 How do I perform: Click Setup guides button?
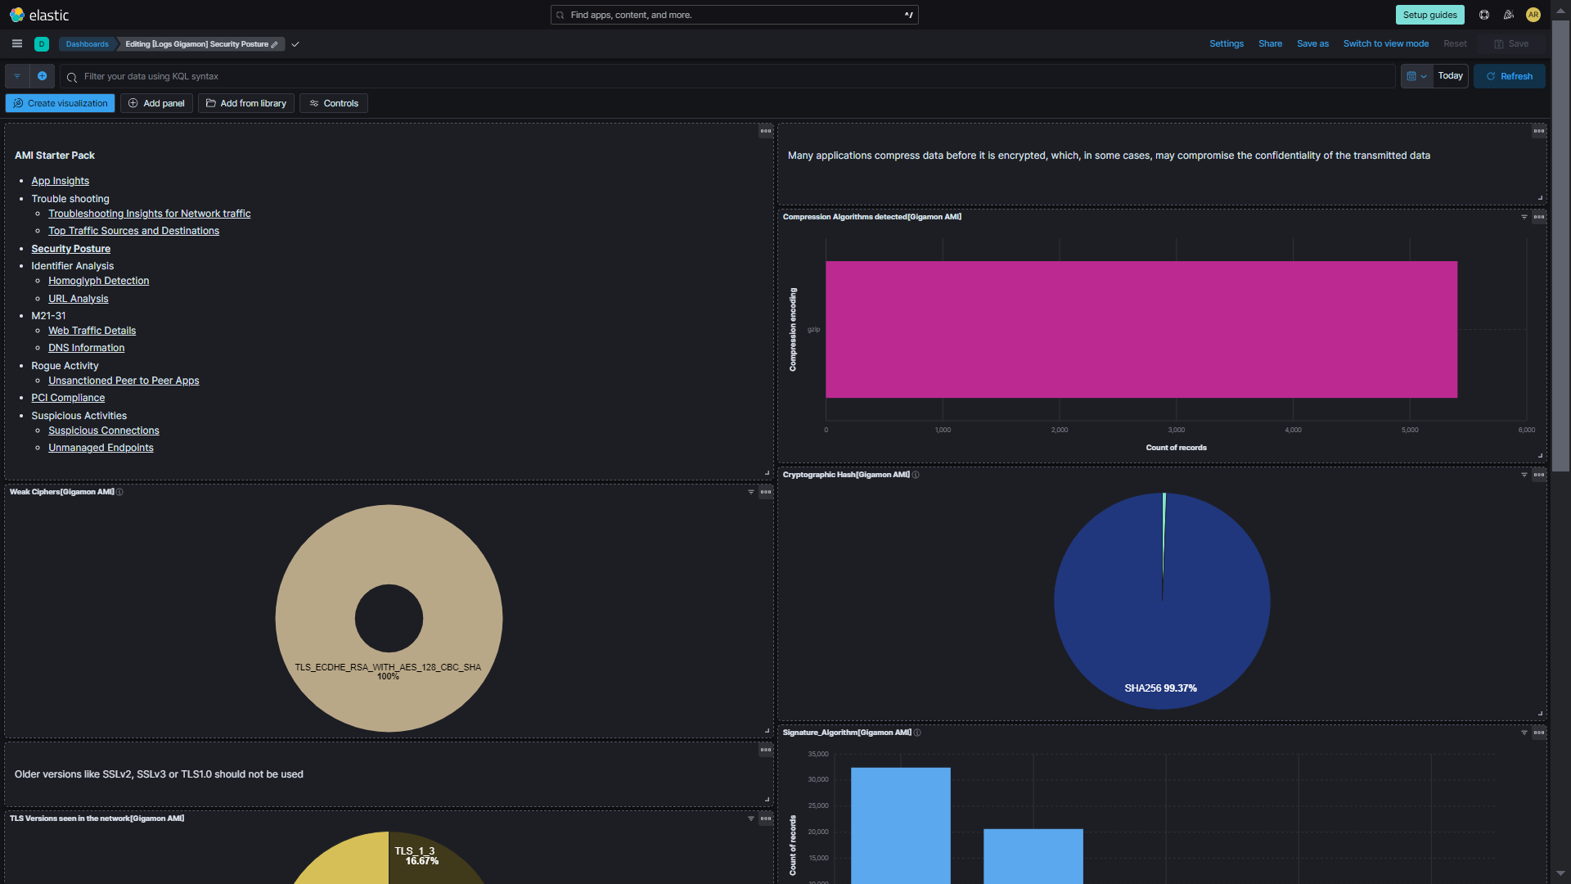tap(1429, 15)
